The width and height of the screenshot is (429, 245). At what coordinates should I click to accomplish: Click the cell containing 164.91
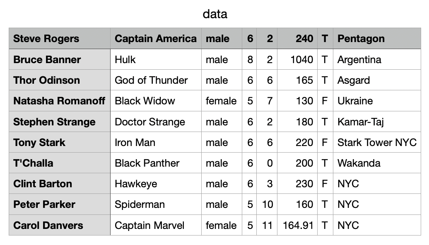click(297, 225)
